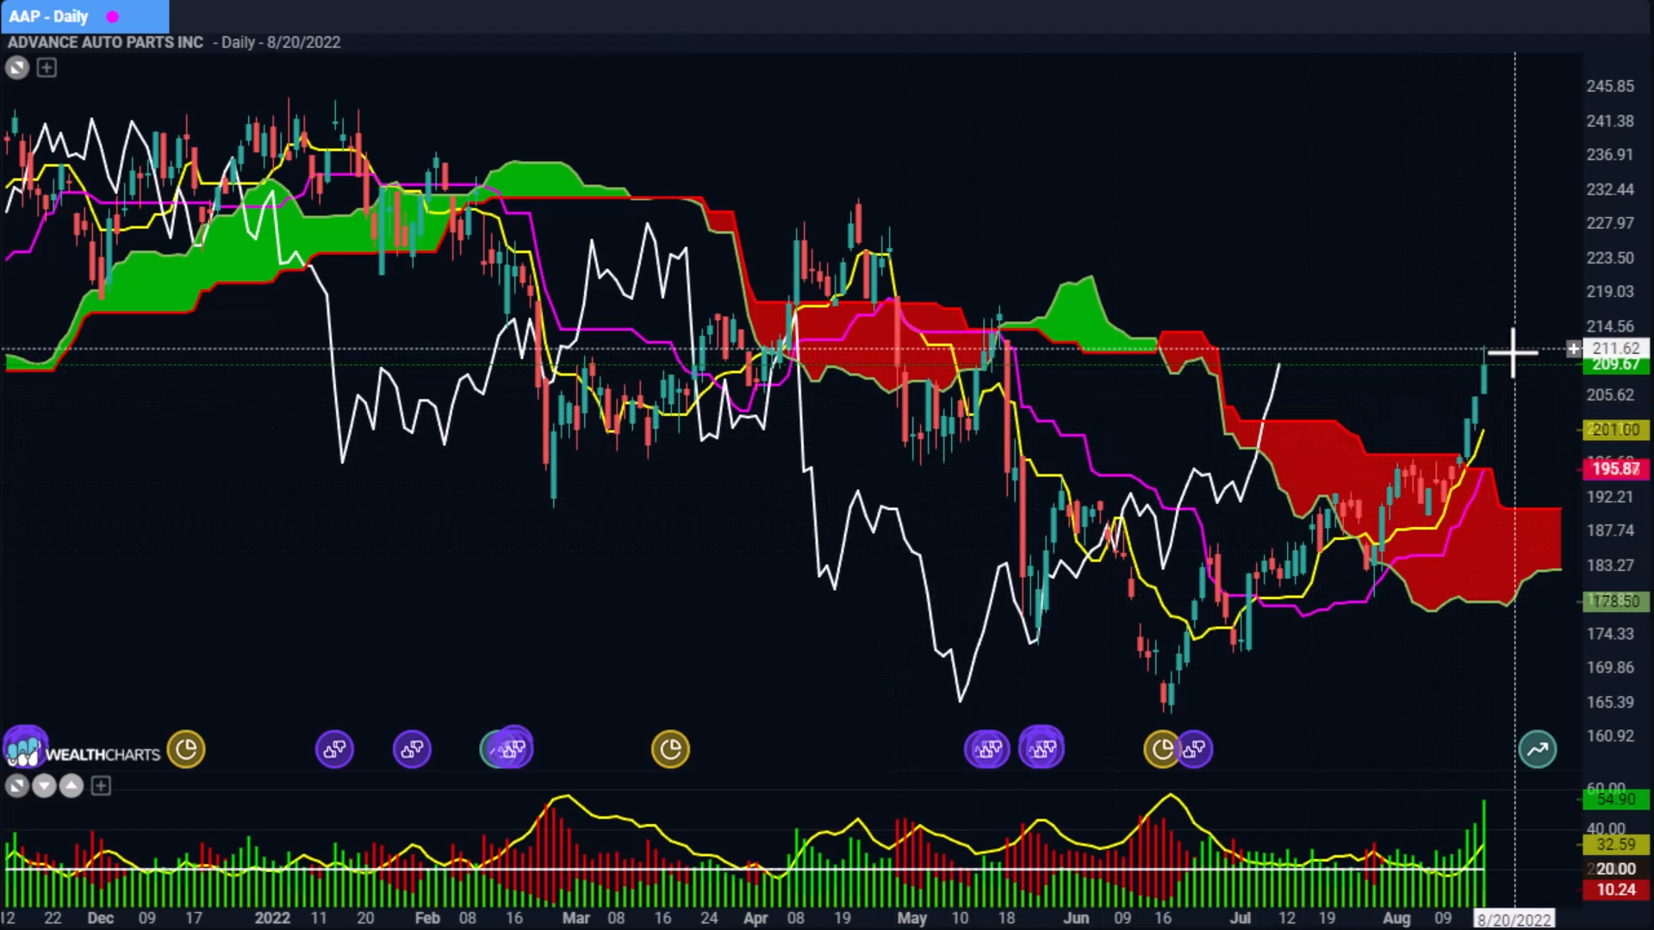
Task: Click the 187.74 price axis value
Action: 1610,530
